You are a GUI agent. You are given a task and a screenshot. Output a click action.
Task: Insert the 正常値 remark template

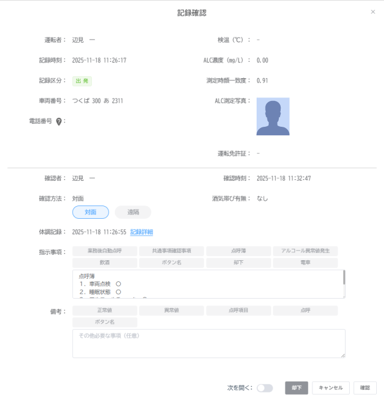click(x=105, y=311)
